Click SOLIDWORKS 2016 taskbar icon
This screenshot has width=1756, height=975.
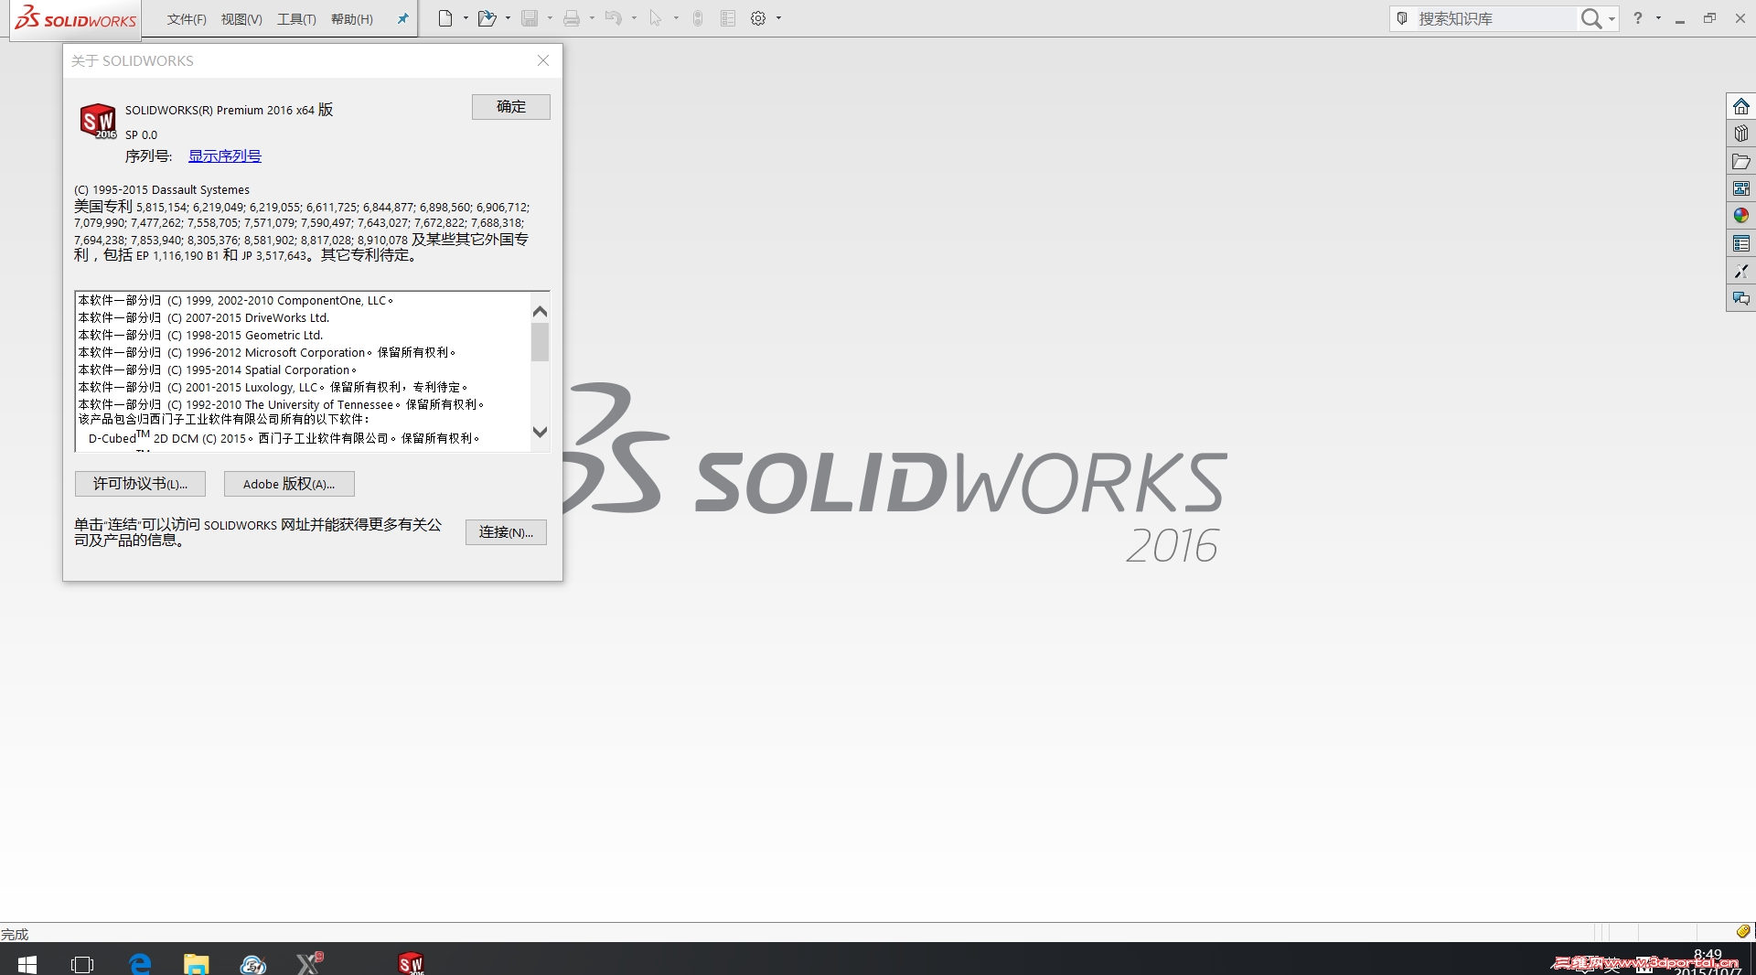pos(411,963)
